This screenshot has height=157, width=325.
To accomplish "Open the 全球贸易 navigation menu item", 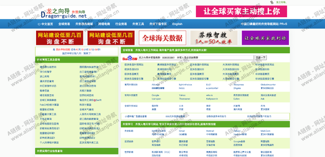I will click(x=64, y=24).
